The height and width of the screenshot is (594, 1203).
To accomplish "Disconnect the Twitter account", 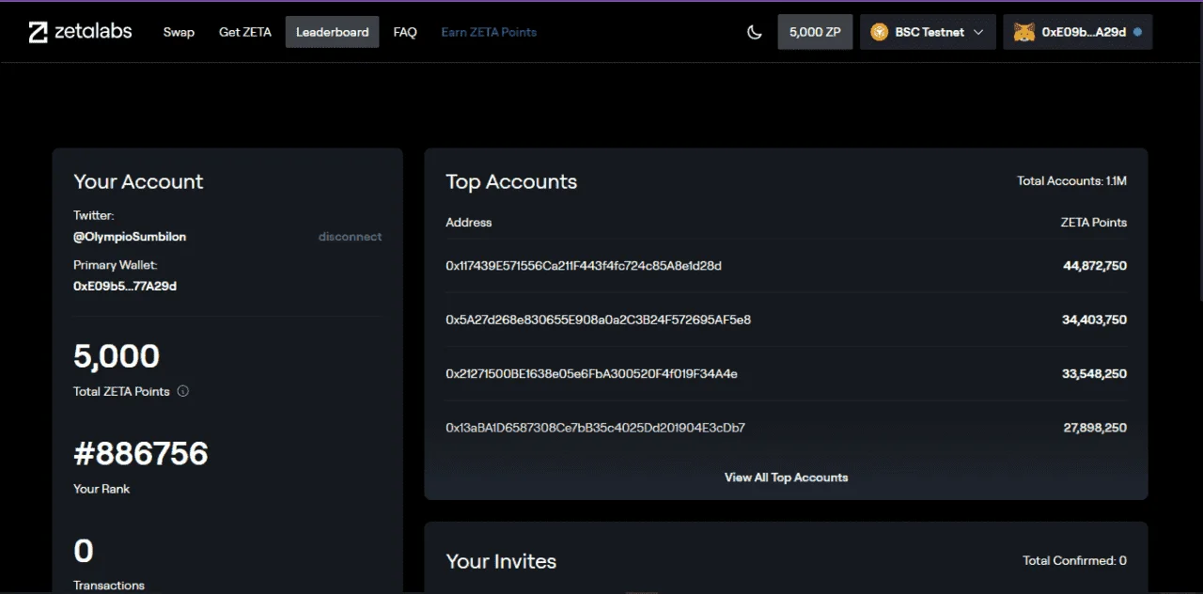I will (x=350, y=237).
